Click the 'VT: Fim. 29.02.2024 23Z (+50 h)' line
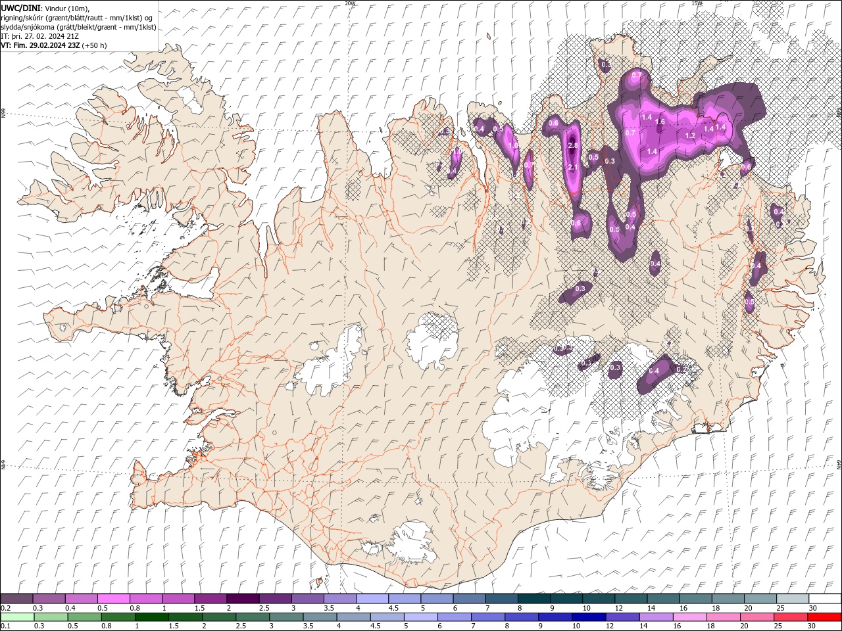 point(54,45)
